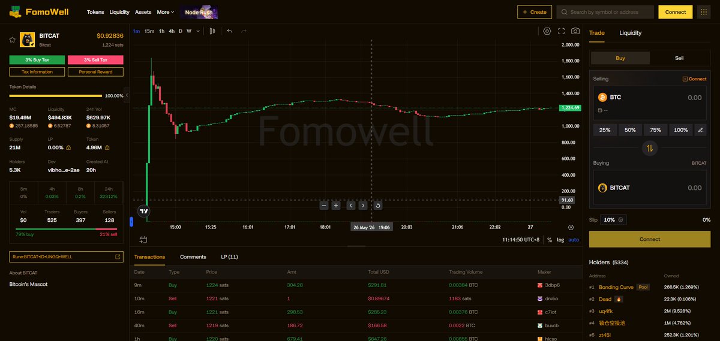720x341 pixels.
Task: Select the Sell side toggle
Action: point(679,58)
